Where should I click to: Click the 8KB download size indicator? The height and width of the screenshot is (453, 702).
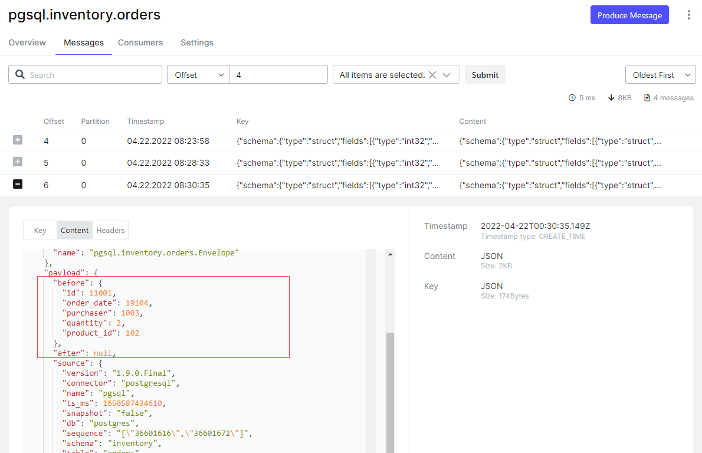point(619,97)
